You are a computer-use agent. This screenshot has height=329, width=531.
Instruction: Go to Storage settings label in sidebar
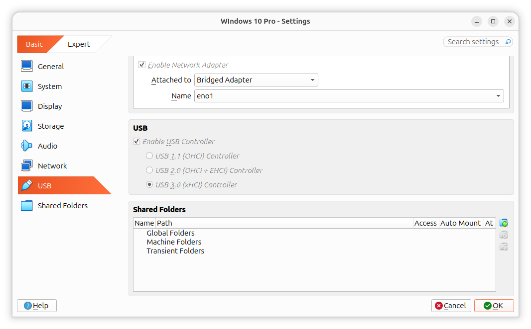click(51, 126)
